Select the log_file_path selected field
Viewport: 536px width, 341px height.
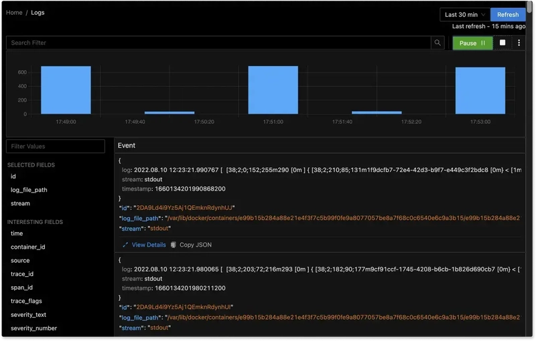point(29,190)
